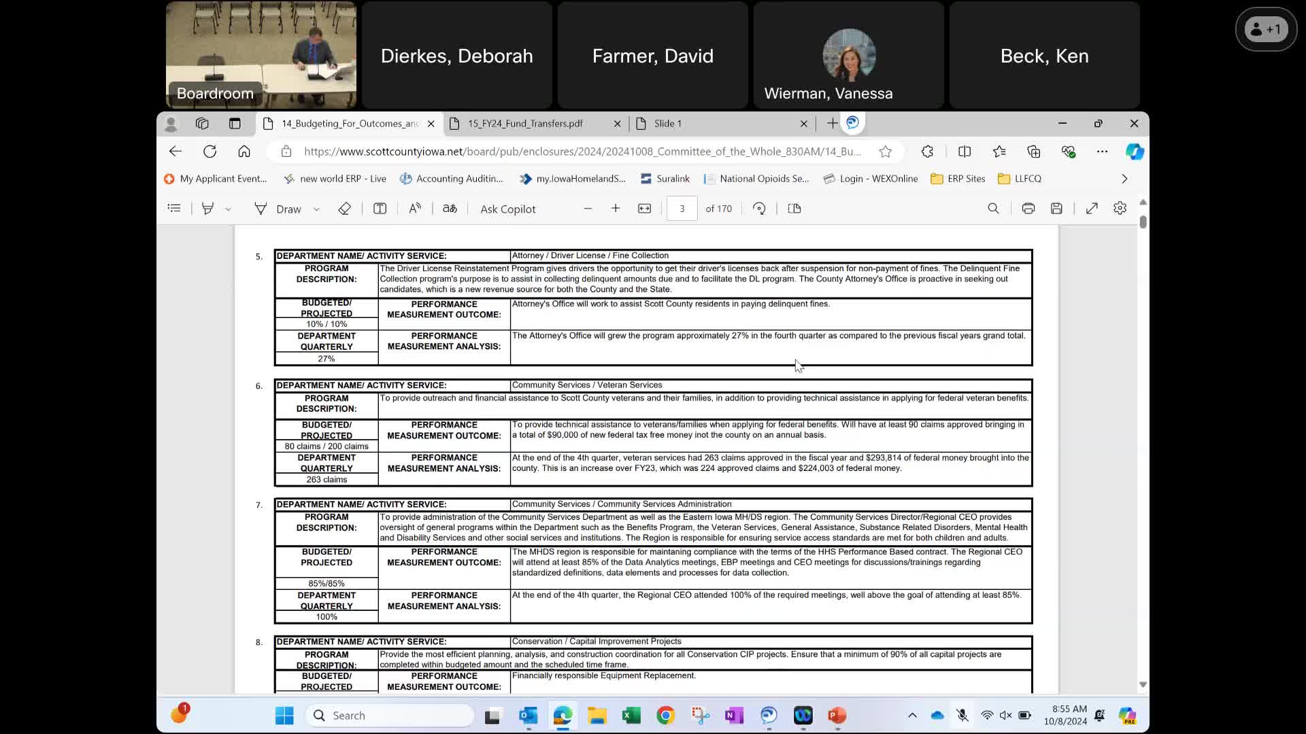Screen dimensions: 1306x734
Task: Zoom out of the PDF
Action: tap(588, 209)
